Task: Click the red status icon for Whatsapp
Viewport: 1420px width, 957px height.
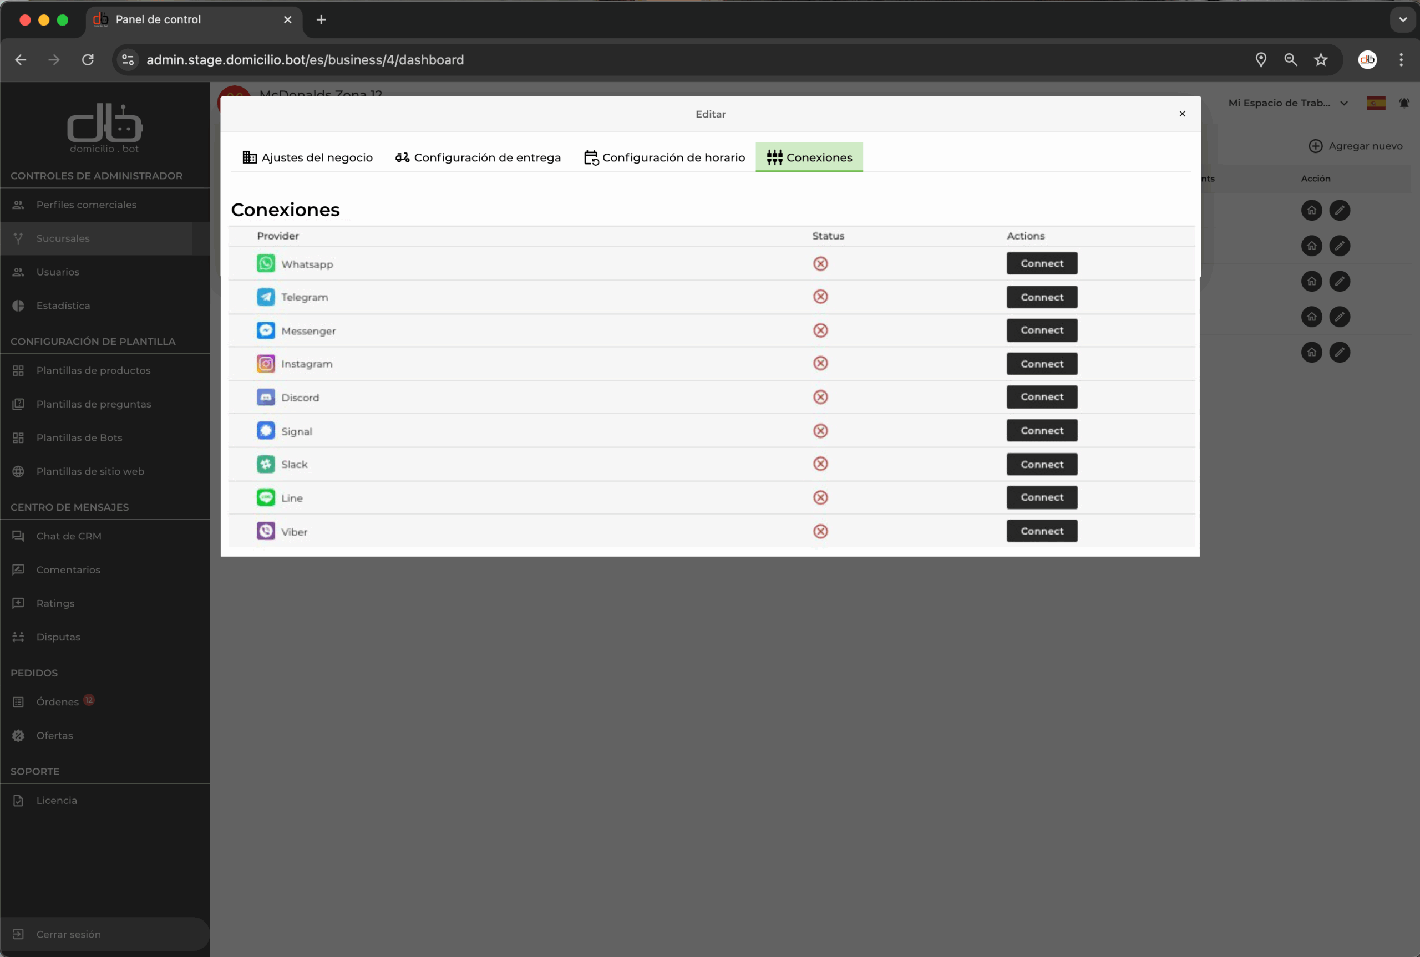Action: pyautogui.click(x=820, y=264)
